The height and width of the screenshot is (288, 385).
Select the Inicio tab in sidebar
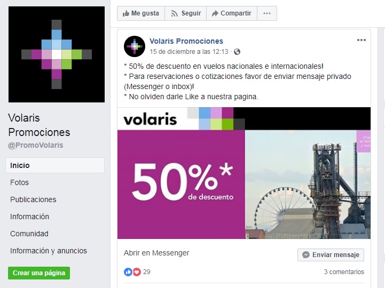pyautogui.click(x=55, y=165)
